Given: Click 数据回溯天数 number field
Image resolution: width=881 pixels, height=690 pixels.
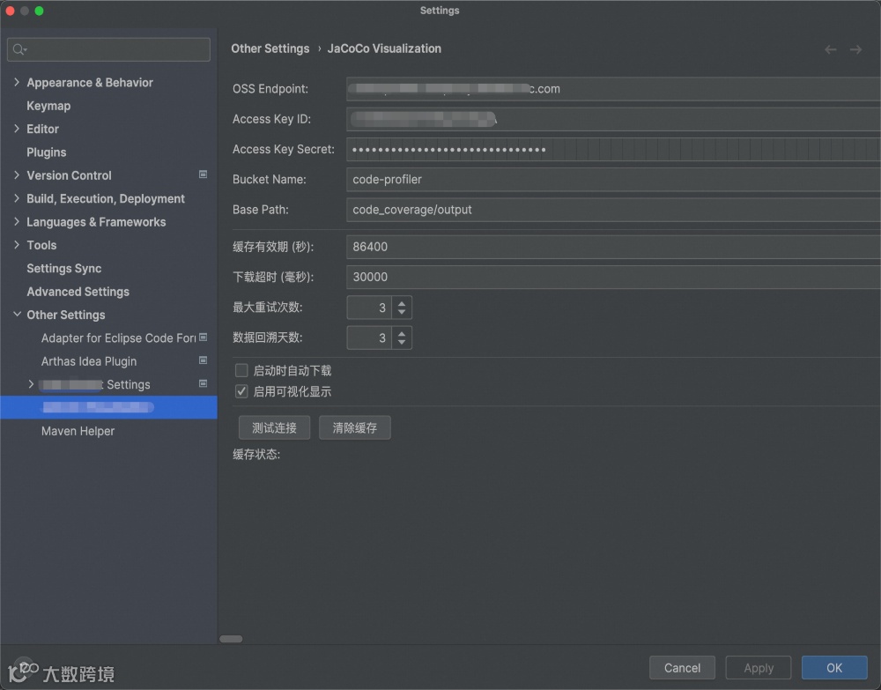Looking at the screenshot, I should (x=369, y=338).
